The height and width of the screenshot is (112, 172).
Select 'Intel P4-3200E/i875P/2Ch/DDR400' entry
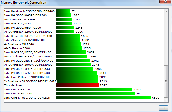[x=29, y=61]
